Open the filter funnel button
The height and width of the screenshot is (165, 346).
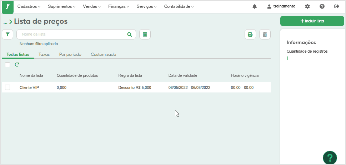[8, 34]
